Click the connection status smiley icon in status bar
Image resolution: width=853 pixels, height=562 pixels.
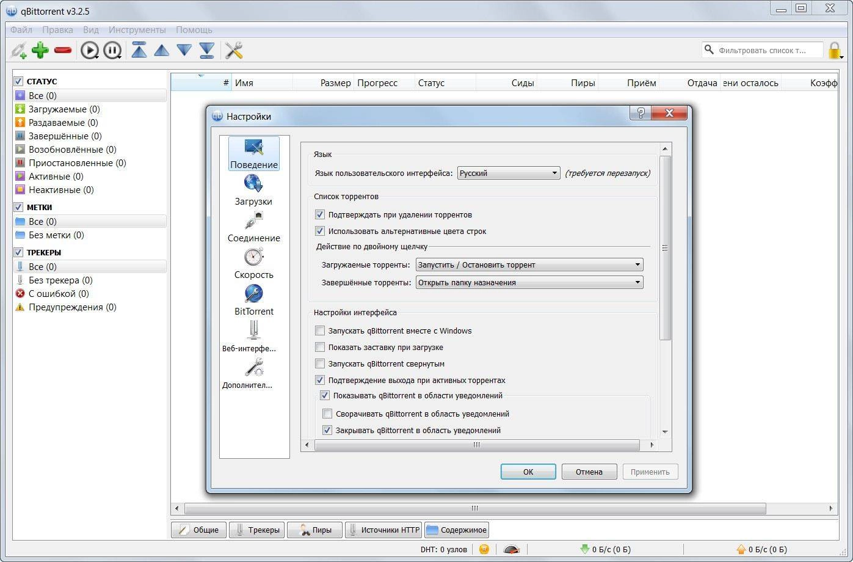pos(484,549)
